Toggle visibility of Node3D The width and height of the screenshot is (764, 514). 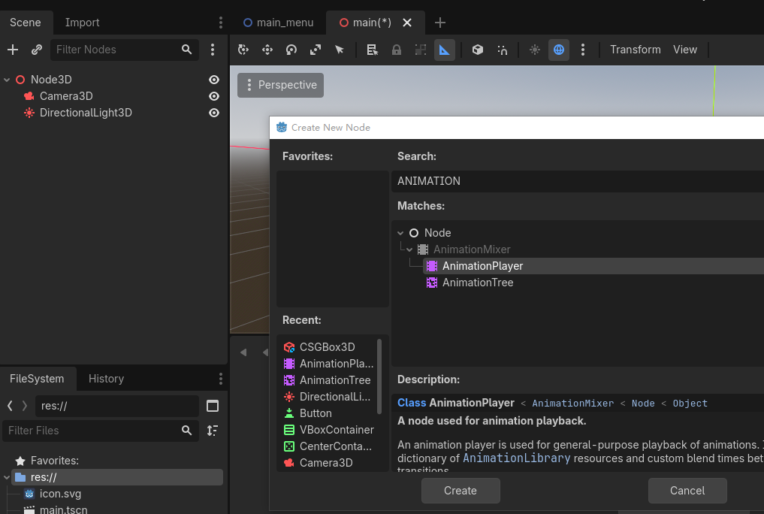coord(214,80)
